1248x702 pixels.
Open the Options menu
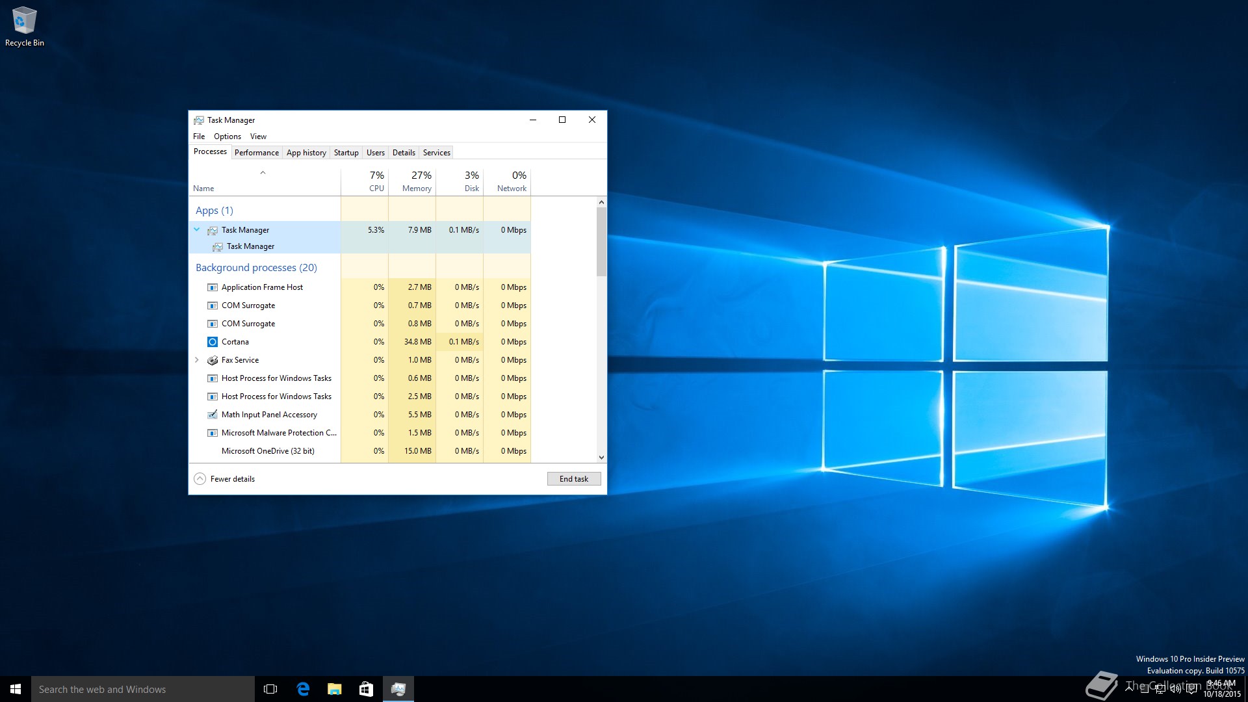[227, 136]
